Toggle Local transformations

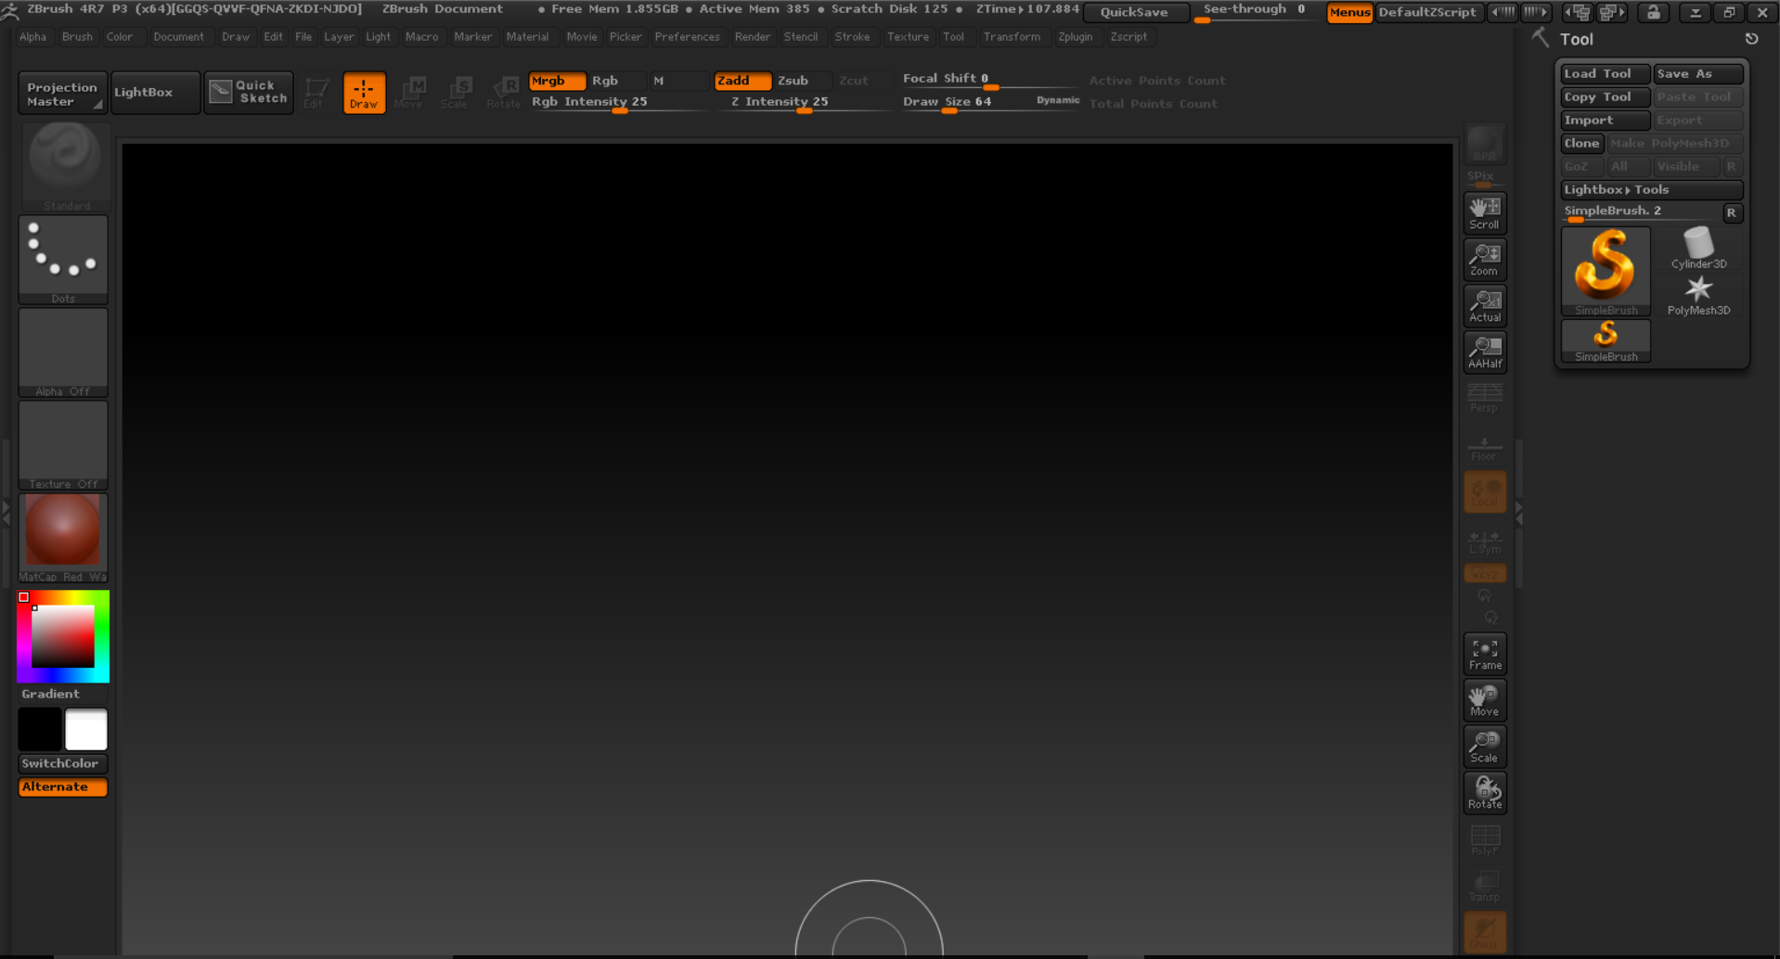pyautogui.click(x=1484, y=492)
